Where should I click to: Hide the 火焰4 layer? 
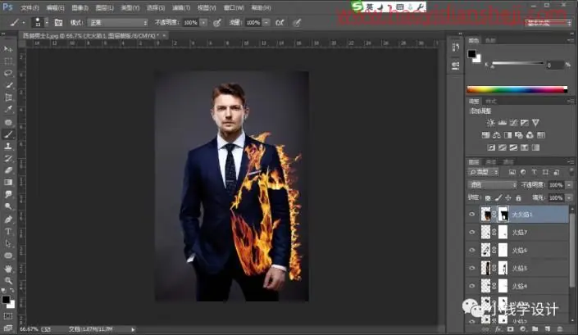point(472,286)
